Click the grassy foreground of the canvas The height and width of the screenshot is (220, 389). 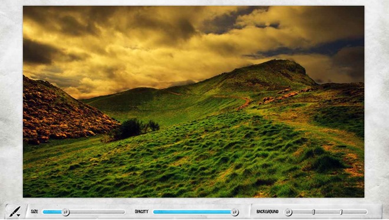click(x=174, y=168)
